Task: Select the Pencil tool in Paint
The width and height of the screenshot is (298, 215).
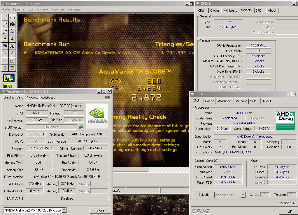Action: point(5,39)
